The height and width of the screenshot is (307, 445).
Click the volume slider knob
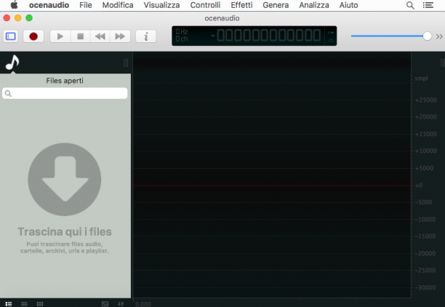(x=427, y=36)
